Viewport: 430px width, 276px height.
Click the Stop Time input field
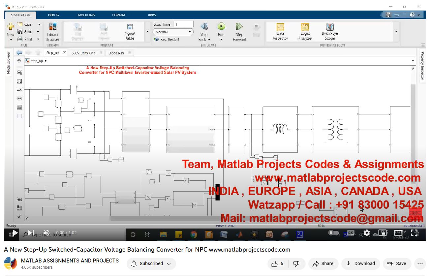tap(183, 24)
